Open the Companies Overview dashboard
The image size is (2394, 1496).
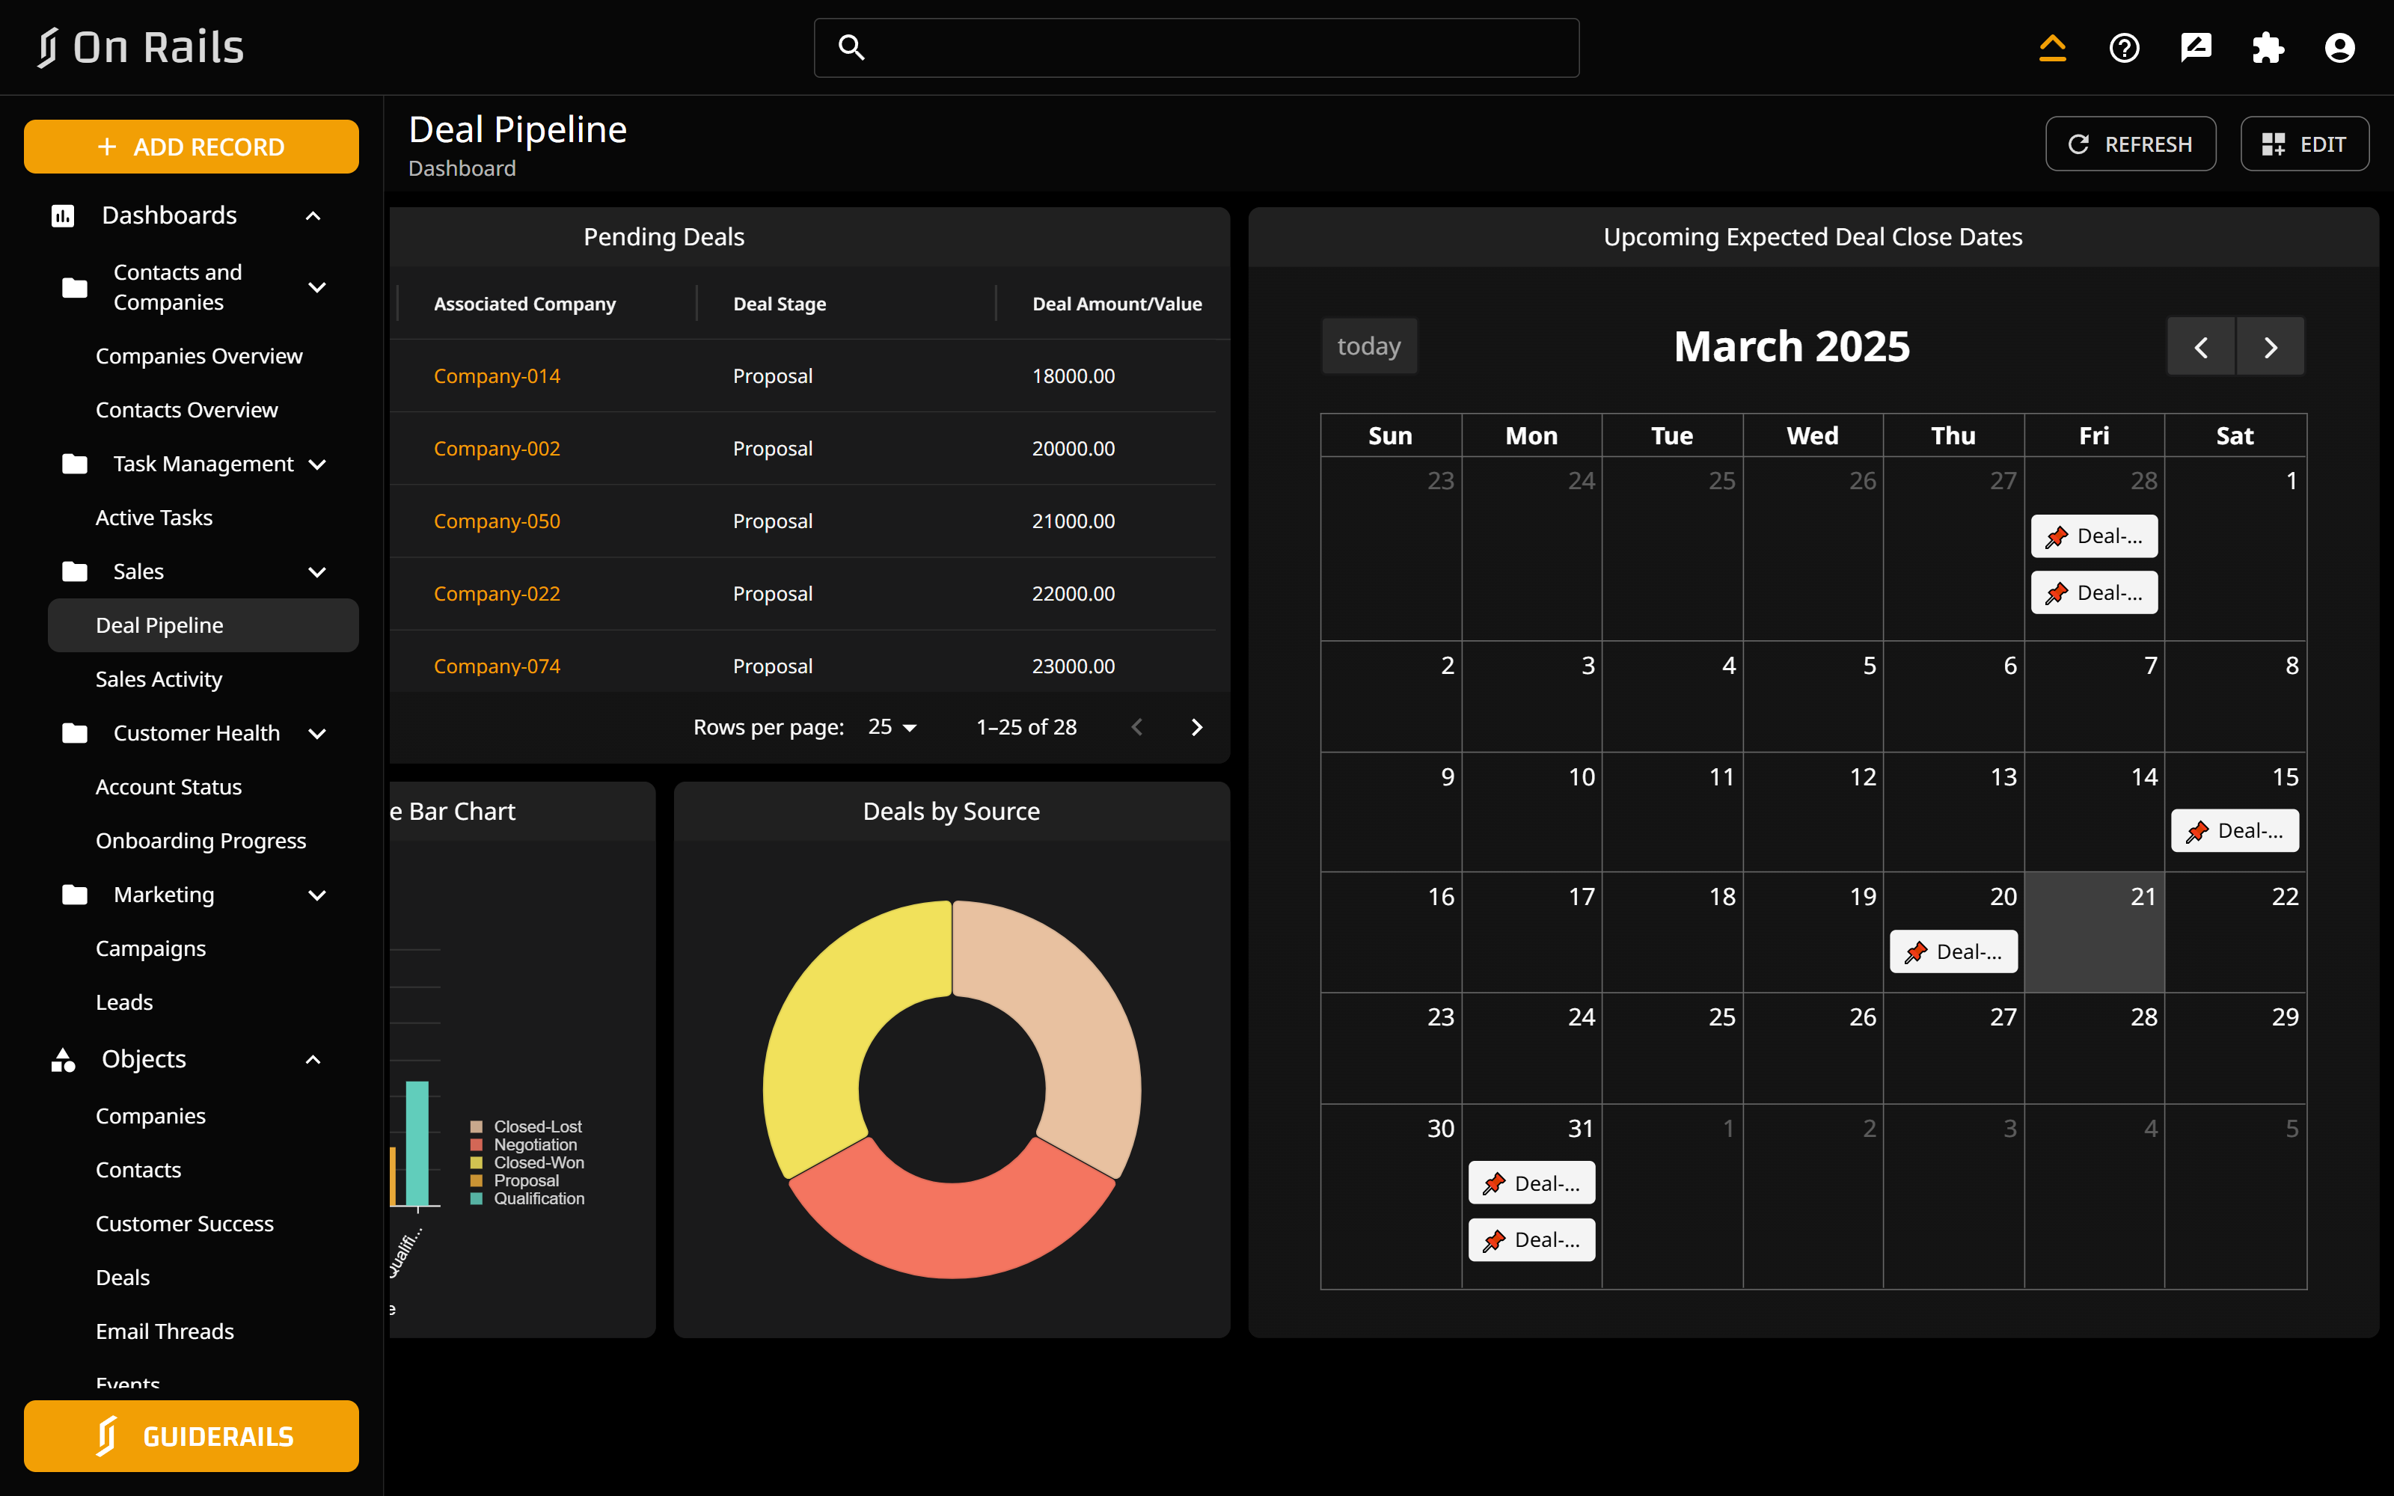coord(199,356)
